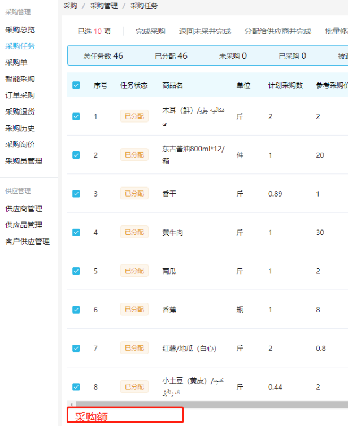Screen dimensions: 348x426
Task: Uncheck the row 1 木耳 checkbox
Action: [x=76, y=116]
